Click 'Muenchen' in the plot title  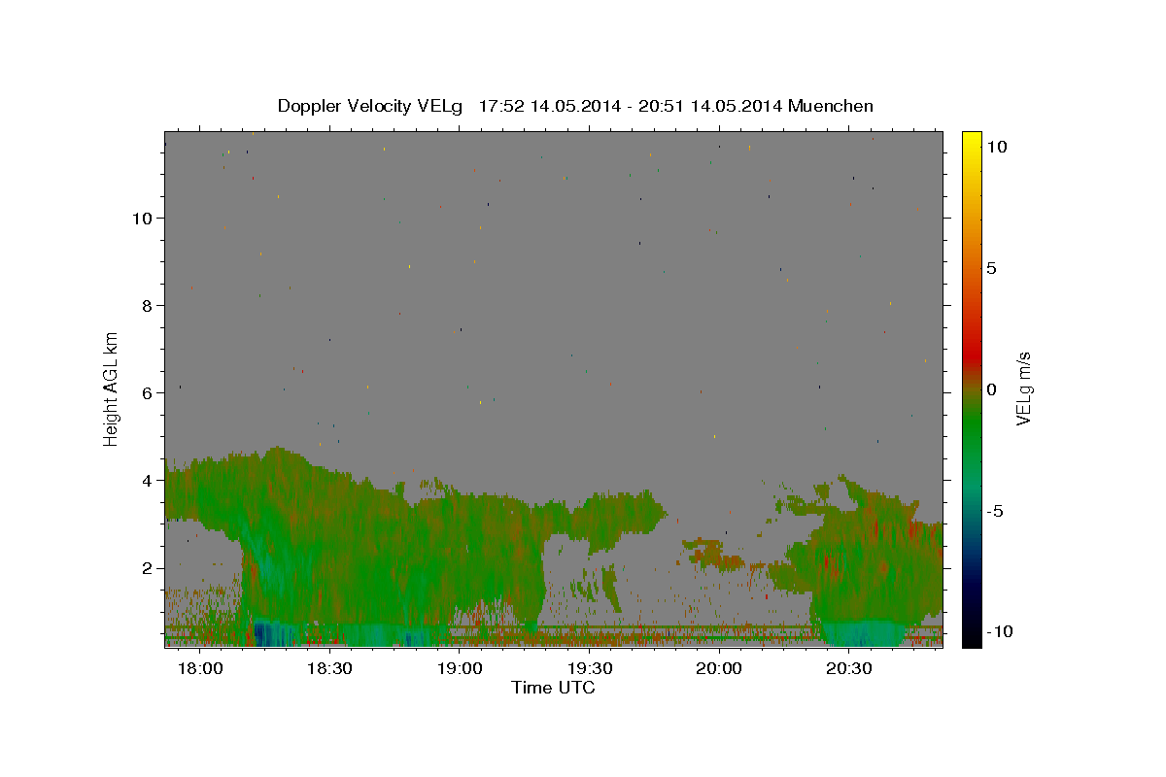coord(831,106)
